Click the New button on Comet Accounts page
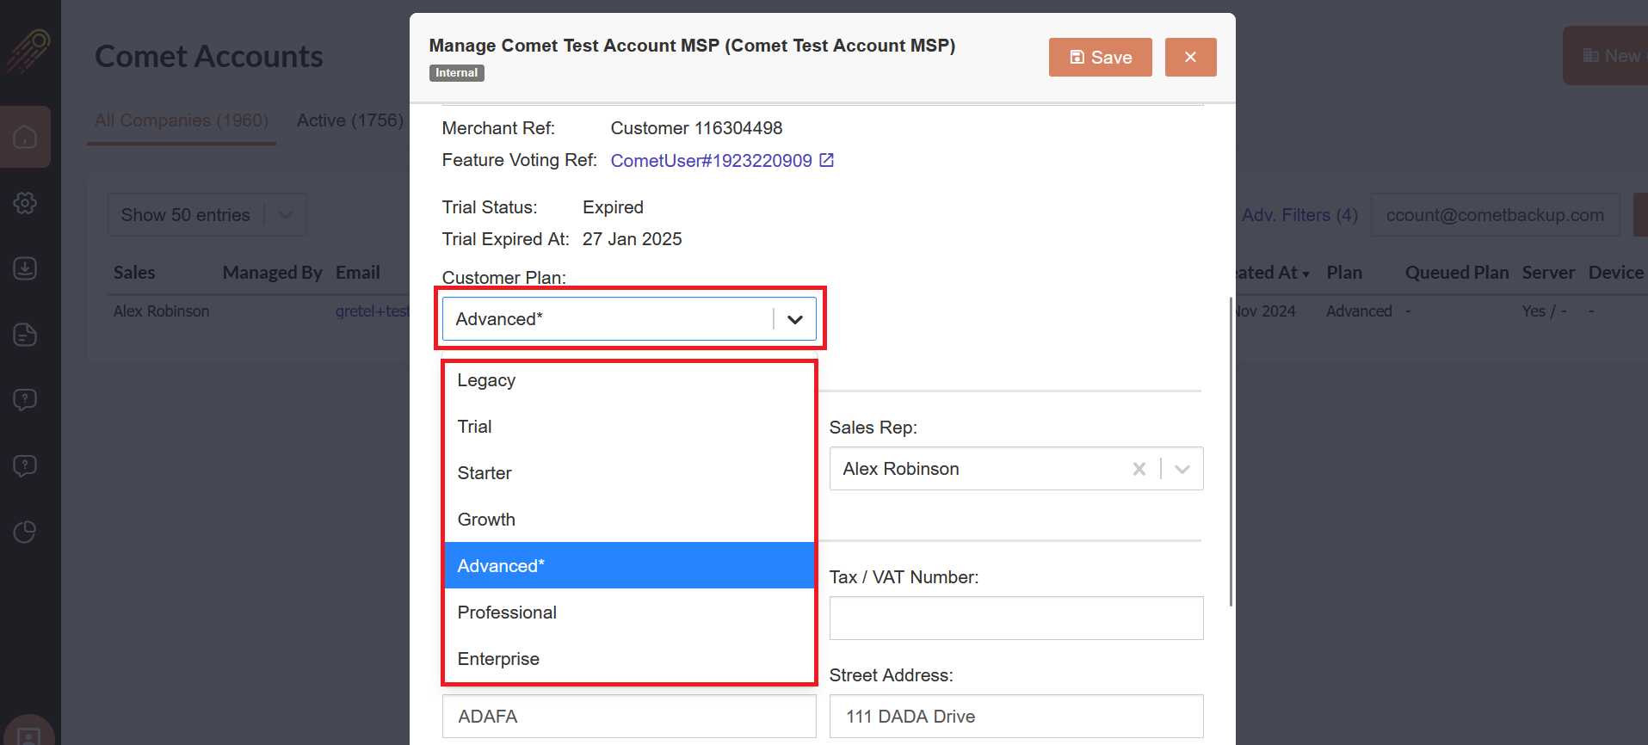1648x745 pixels. point(1606,56)
